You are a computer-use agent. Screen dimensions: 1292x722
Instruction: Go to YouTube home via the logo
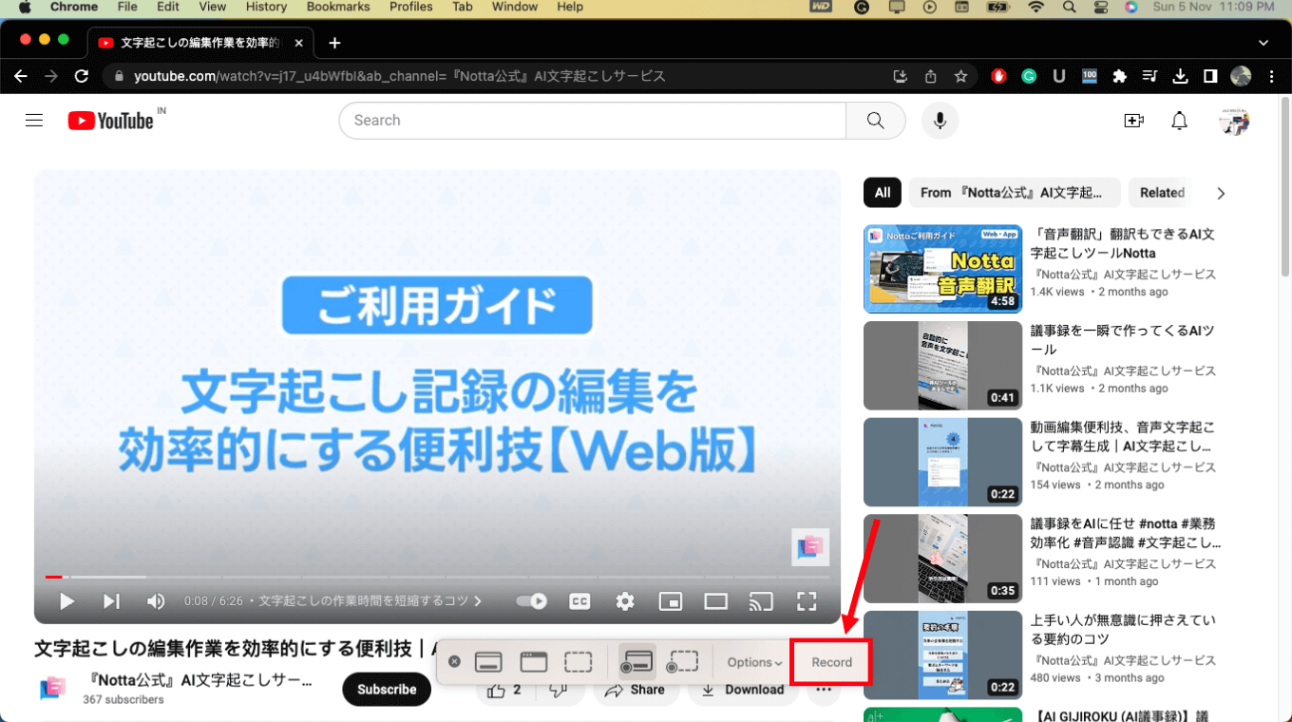pyautogui.click(x=111, y=121)
